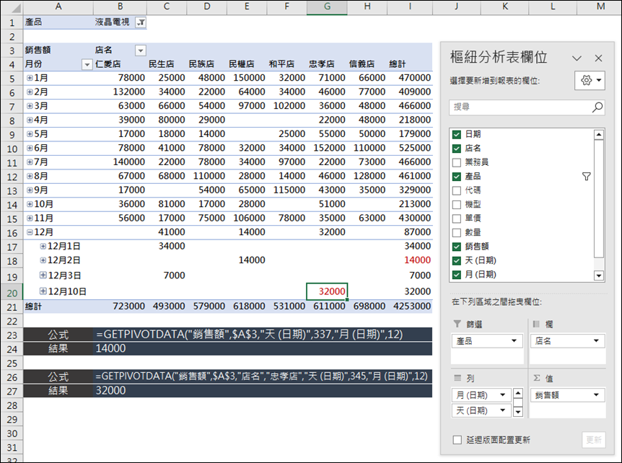Select column G header

(x=327, y=6)
